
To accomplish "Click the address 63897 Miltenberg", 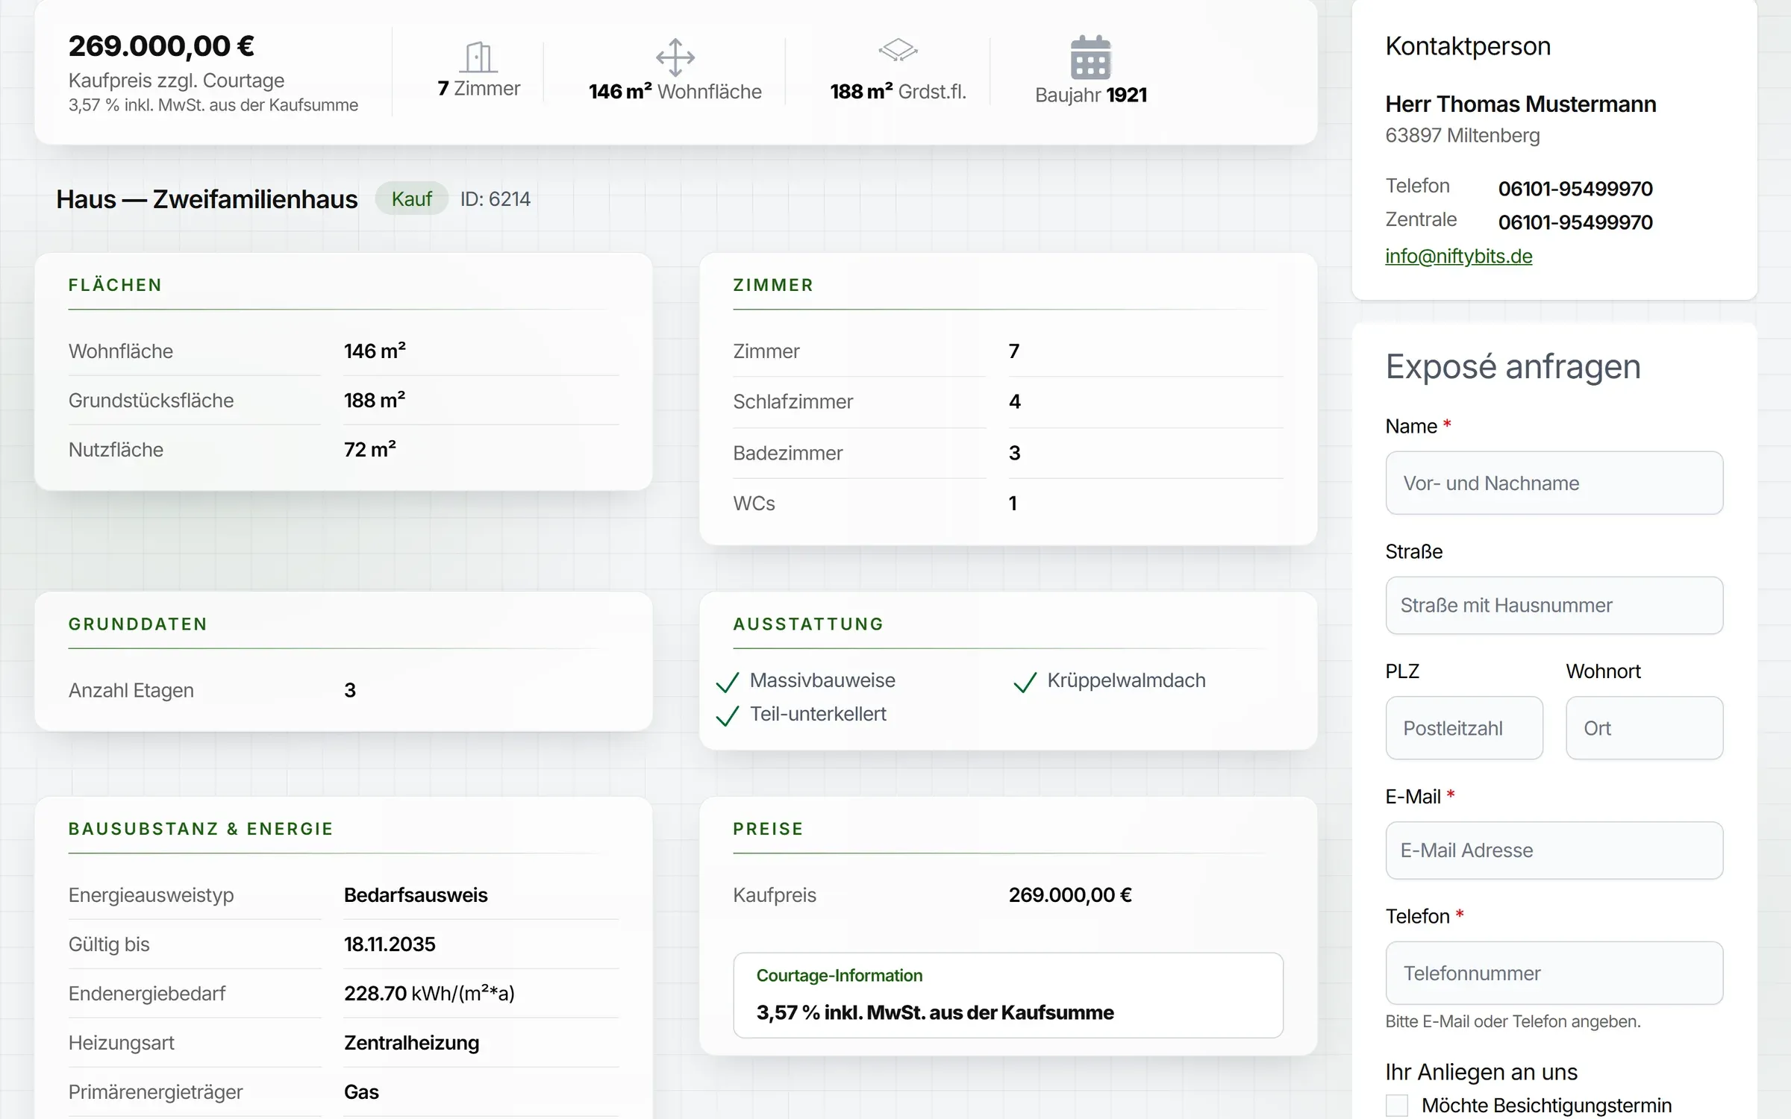I will click(x=1462, y=135).
